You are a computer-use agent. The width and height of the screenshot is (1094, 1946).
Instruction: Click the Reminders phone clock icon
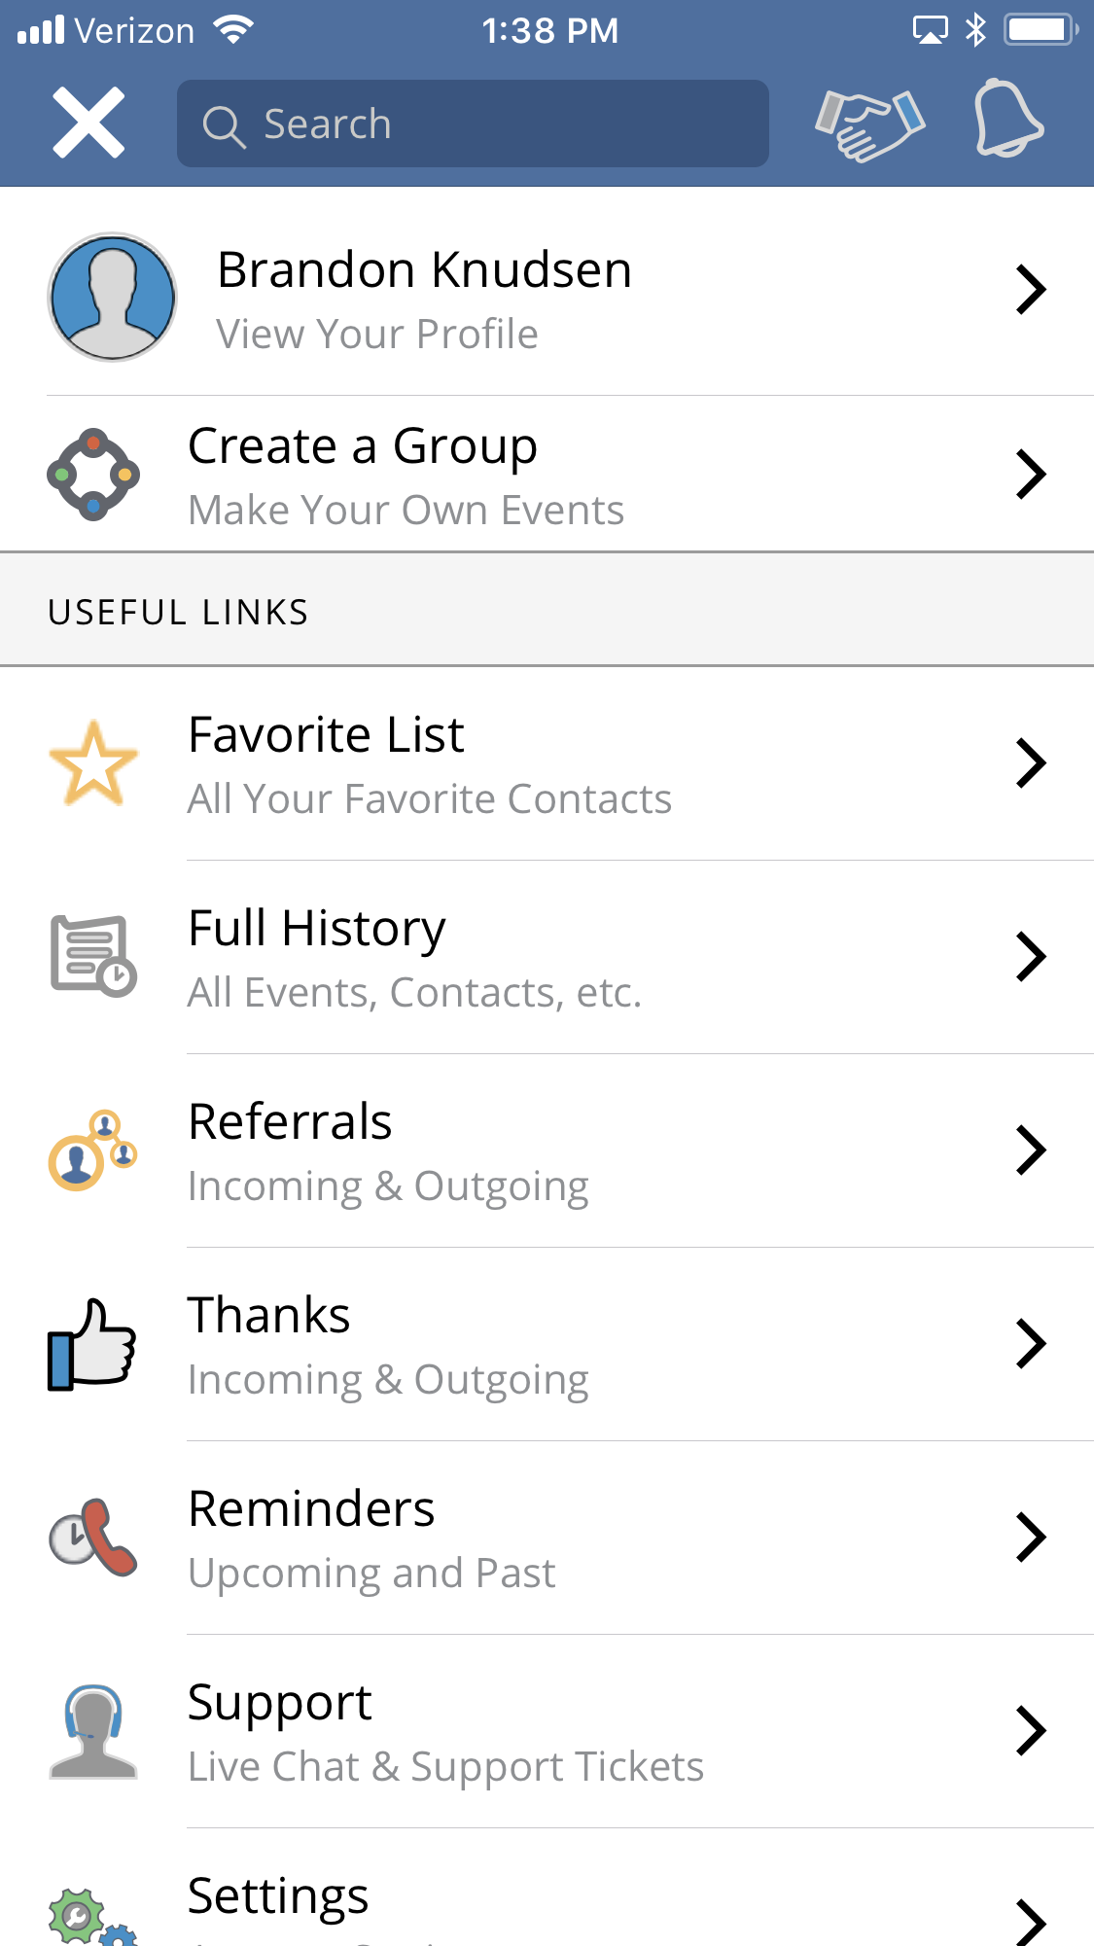(93, 1538)
